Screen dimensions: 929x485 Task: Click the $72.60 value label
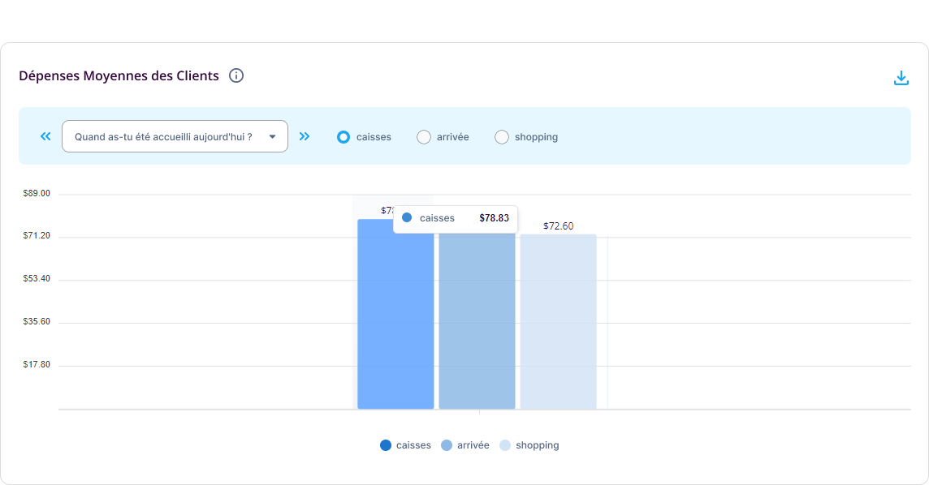tap(558, 226)
